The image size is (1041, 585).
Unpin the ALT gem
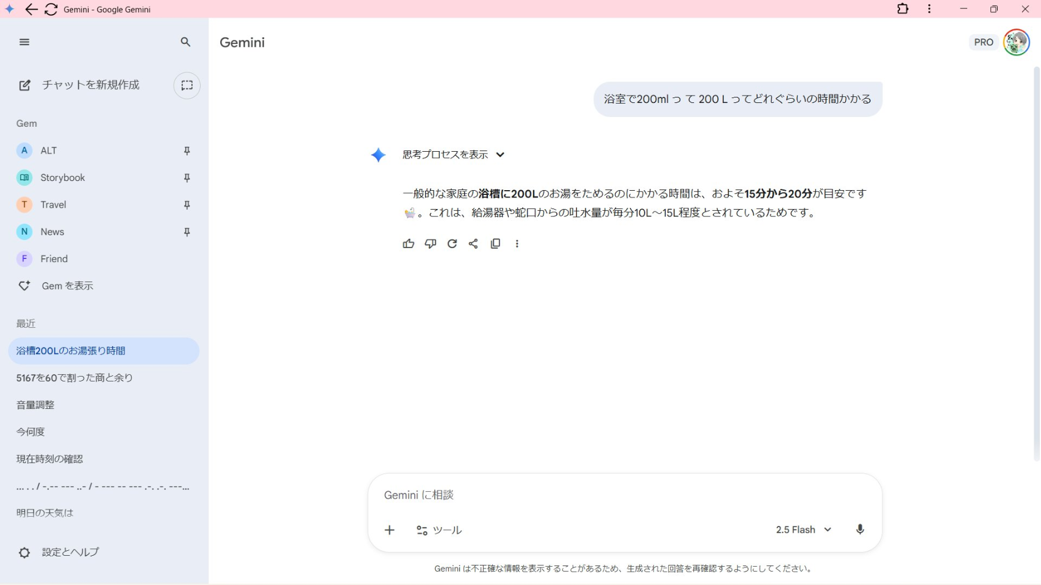tap(187, 151)
